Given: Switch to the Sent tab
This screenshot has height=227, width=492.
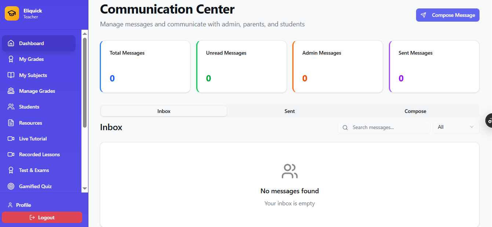Looking at the screenshot, I should pyautogui.click(x=289, y=111).
